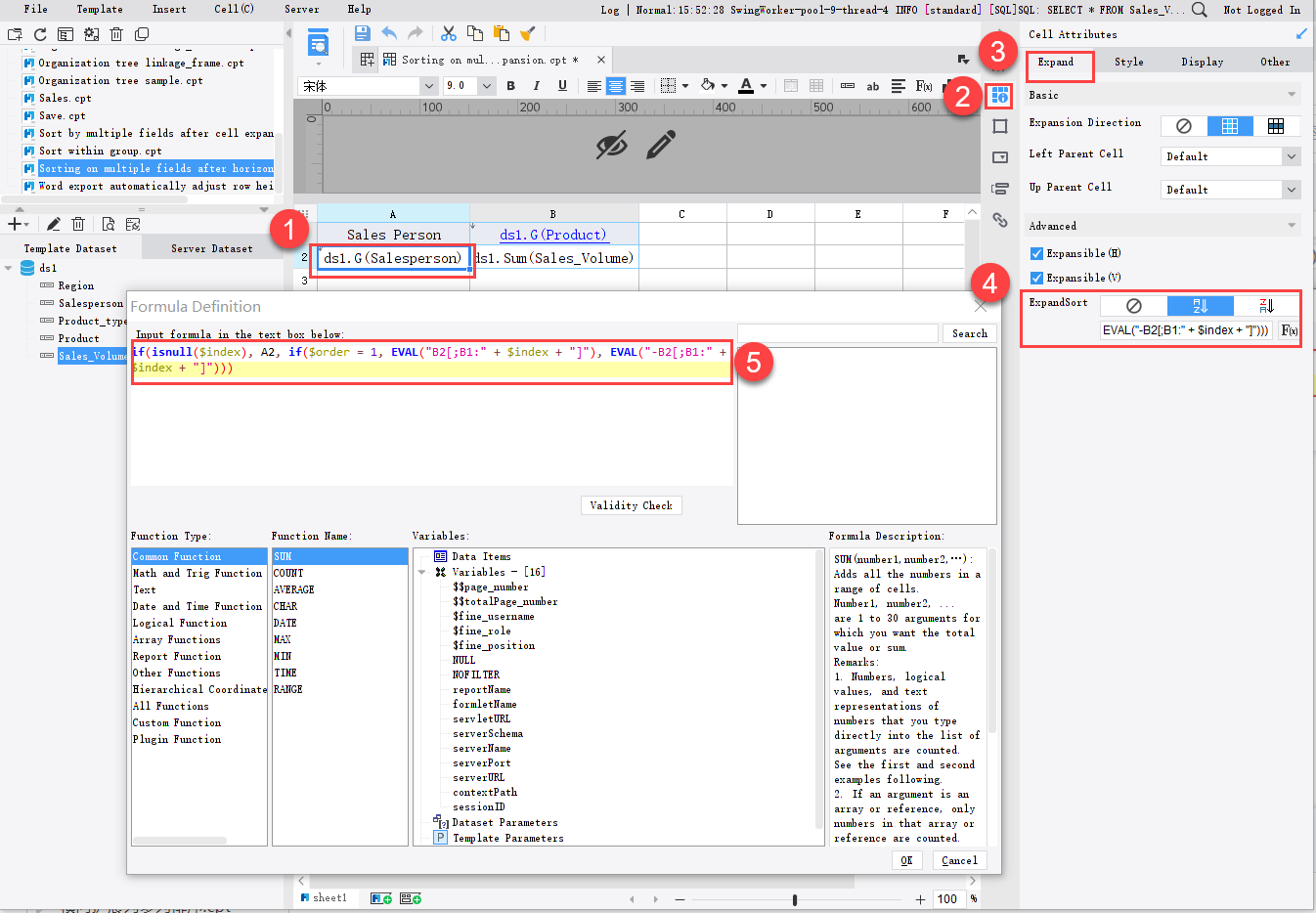Uncheck the Expansible (V) checkbox
Screen dimensions: 1316x913
(x=1036, y=278)
